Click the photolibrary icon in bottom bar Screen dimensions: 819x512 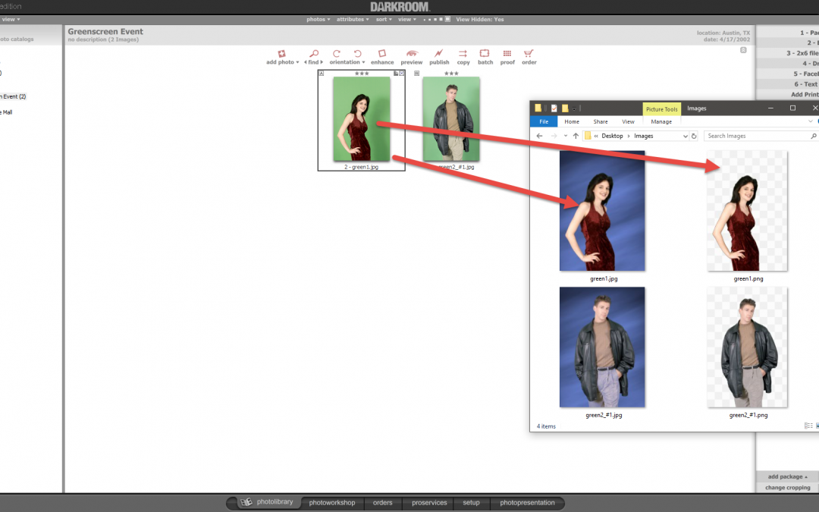point(246,502)
